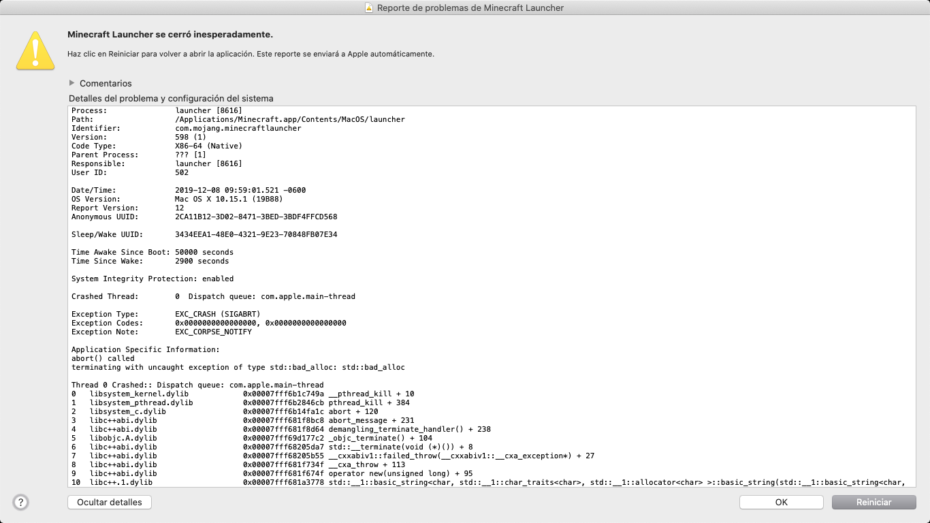Click the small document icon in the title bar
930x523 pixels.
pyautogui.click(x=369, y=8)
